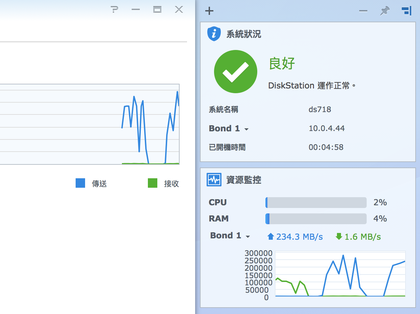Open the 資源監控 waveform icon
Viewport: 420px width, 314px height.
tap(214, 180)
